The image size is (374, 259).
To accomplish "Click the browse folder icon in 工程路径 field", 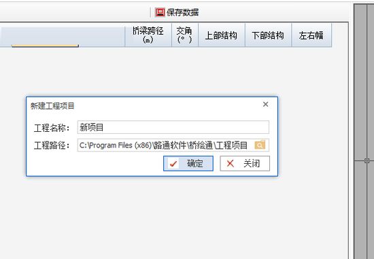I will click(260, 145).
